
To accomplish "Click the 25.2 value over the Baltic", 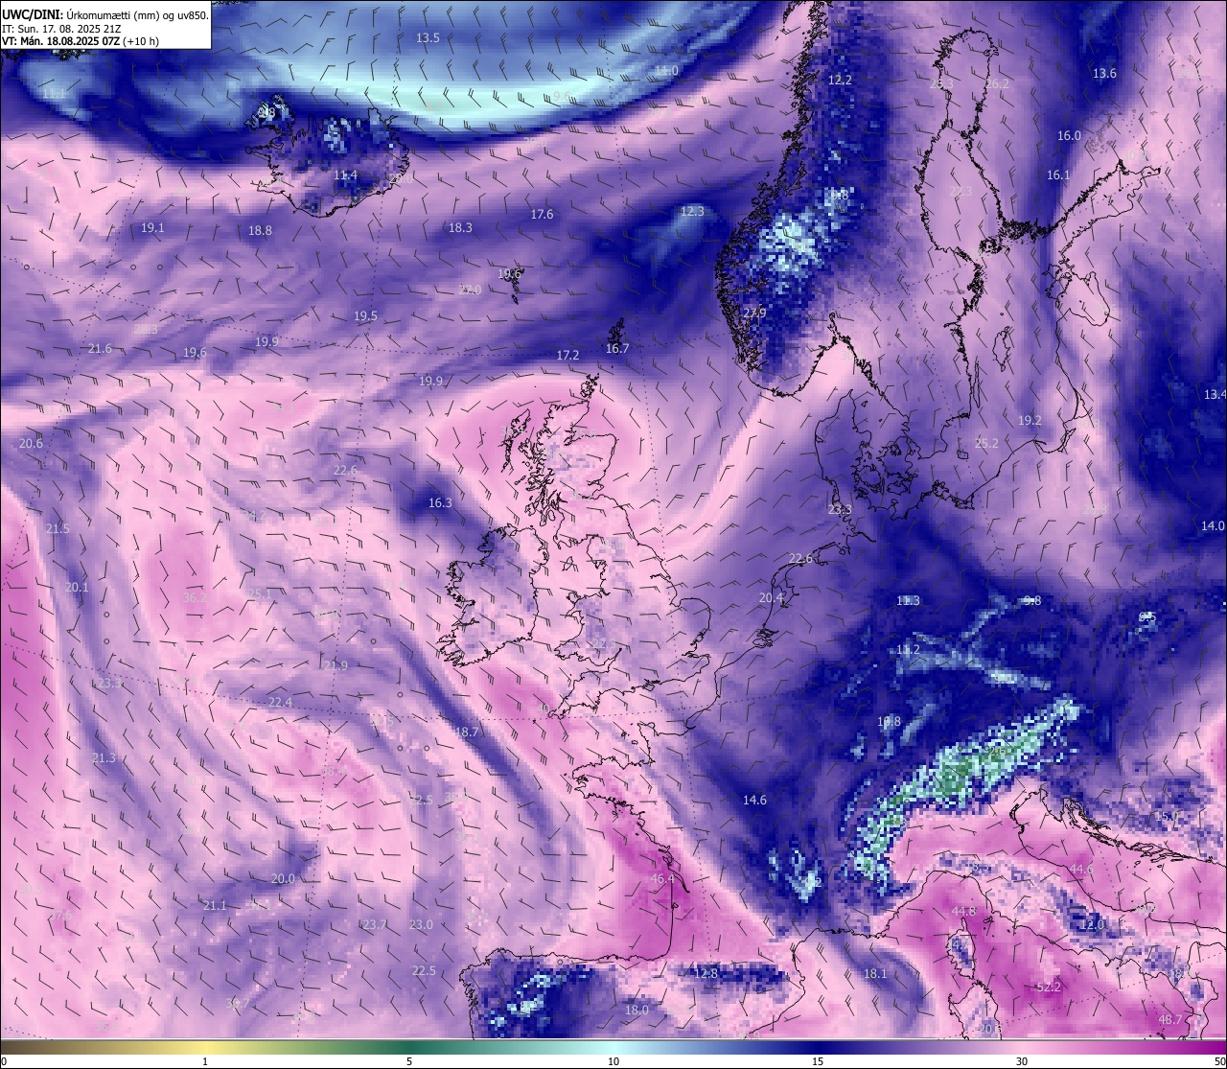I will (x=986, y=443).
